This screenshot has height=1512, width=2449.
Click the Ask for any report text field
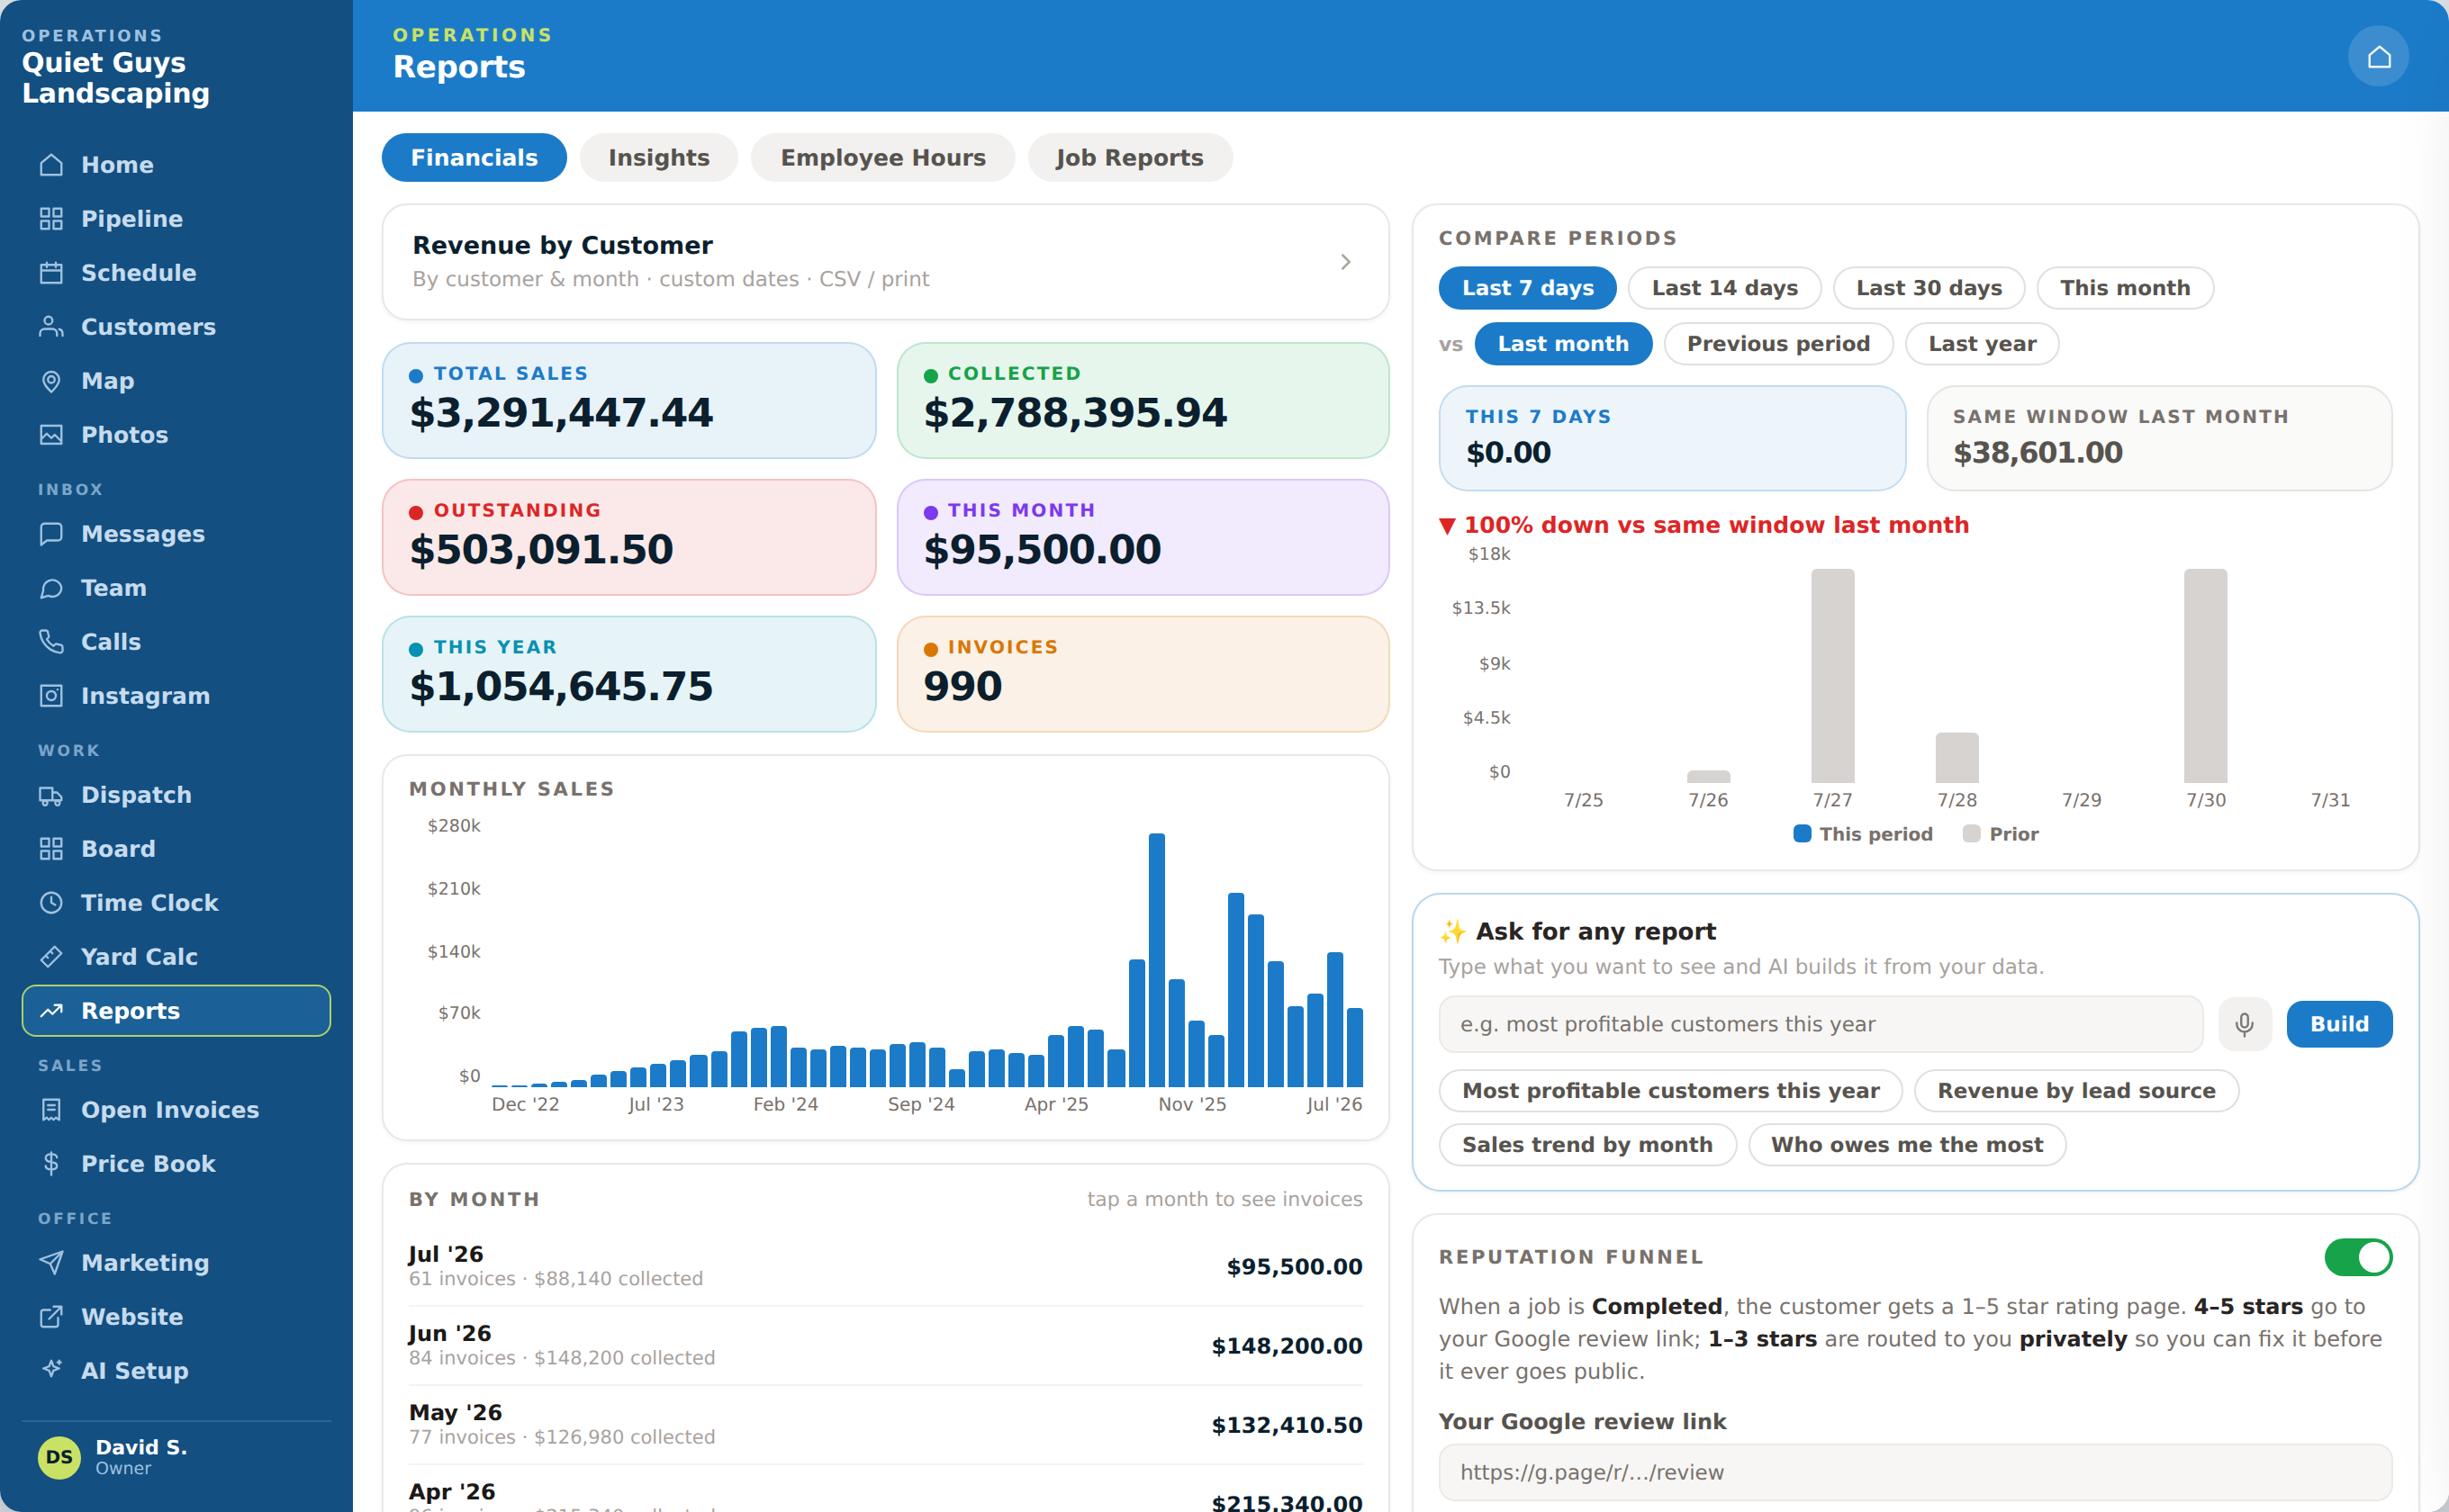[x=1821, y=1024]
